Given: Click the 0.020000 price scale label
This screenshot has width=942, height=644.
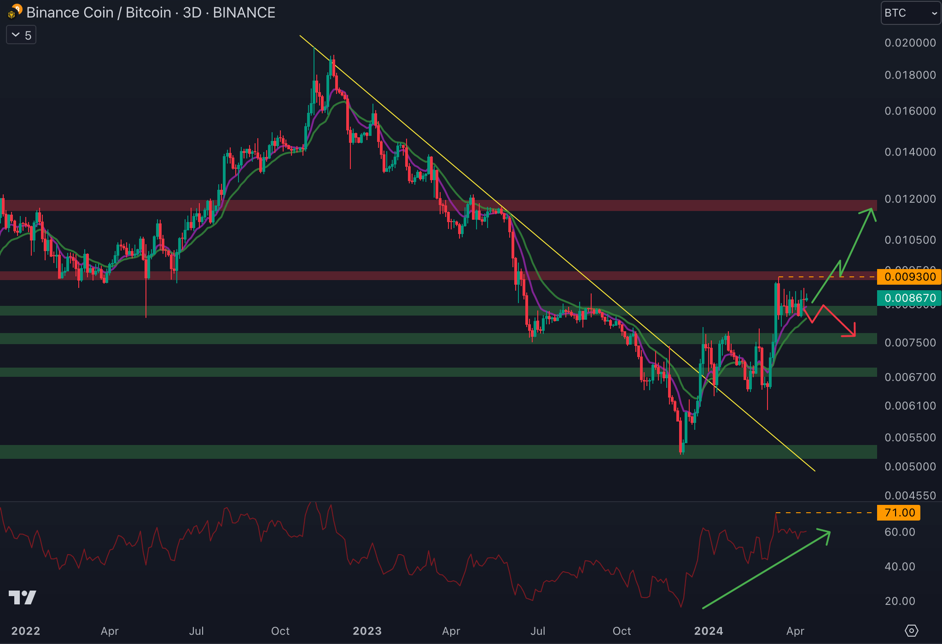Looking at the screenshot, I should click(910, 43).
